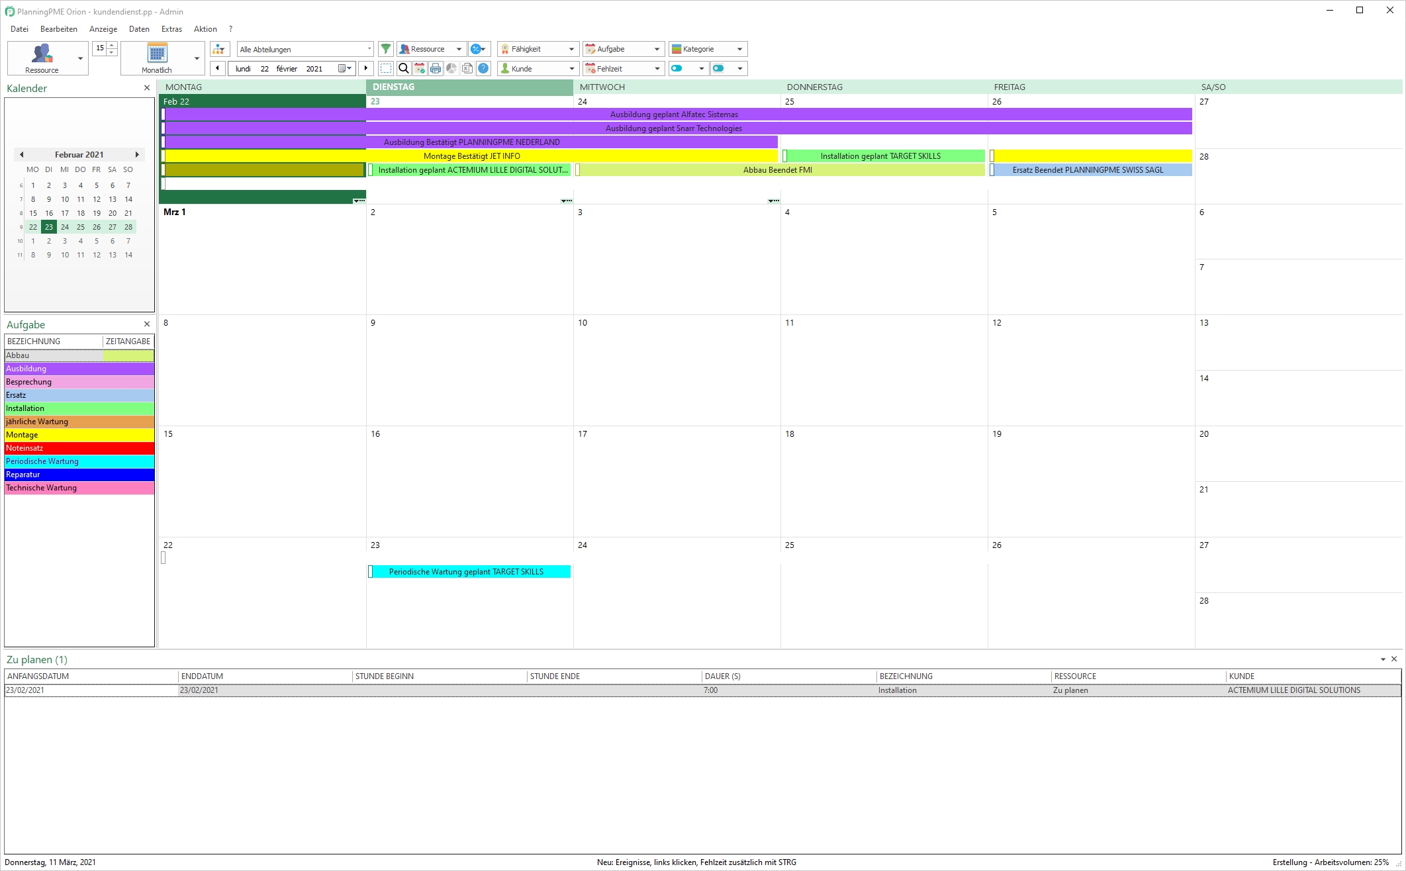Open the Zu planen panel options arrow
This screenshot has height=871, width=1406.
coord(1383,659)
